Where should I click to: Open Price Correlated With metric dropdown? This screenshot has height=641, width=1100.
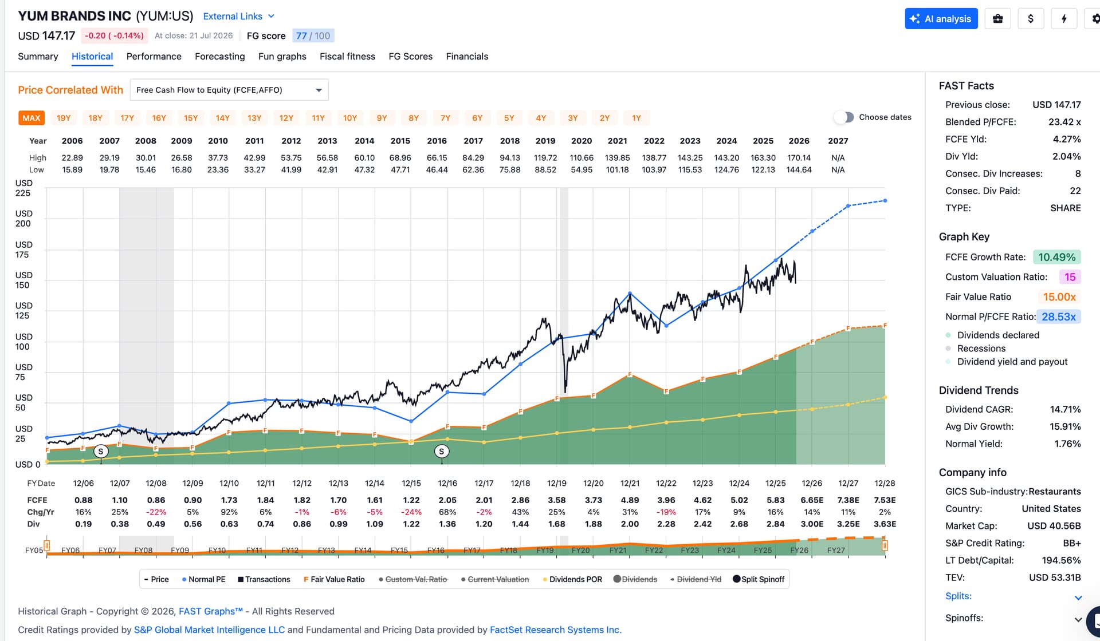point(229,90)
